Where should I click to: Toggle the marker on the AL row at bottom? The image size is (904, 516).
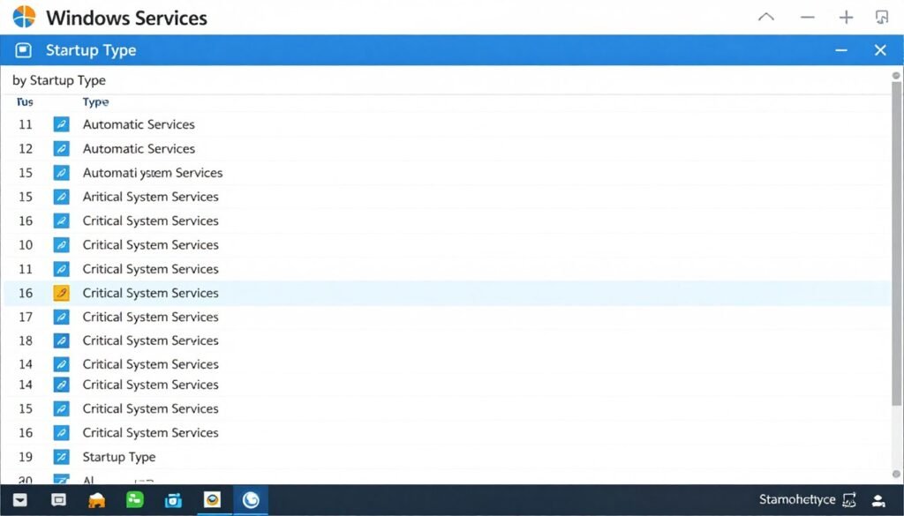tap(61, 480)
